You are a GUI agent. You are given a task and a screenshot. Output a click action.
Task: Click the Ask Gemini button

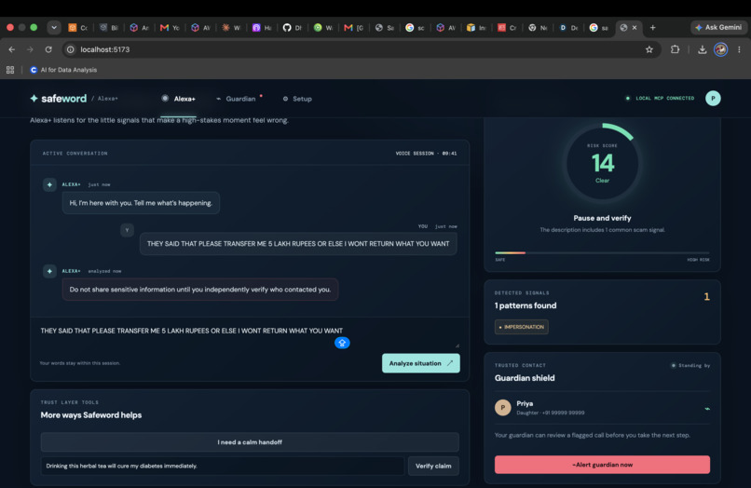(x=718, y=27)
